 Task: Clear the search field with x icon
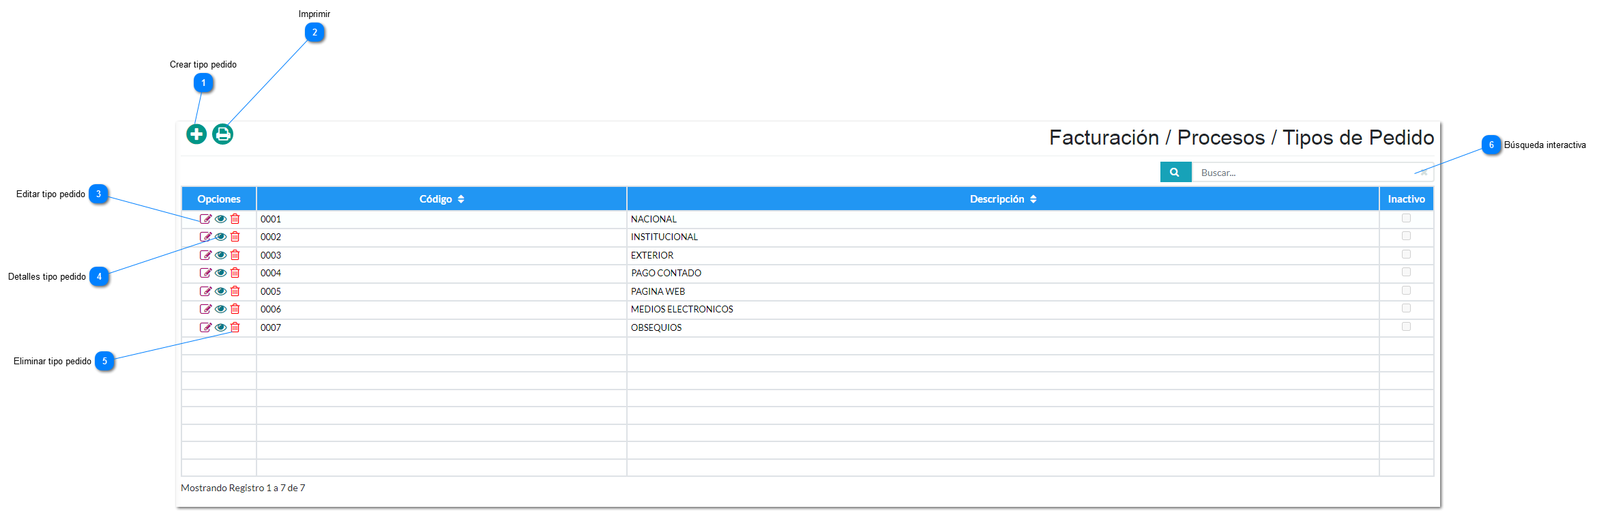click(1424, 173)
